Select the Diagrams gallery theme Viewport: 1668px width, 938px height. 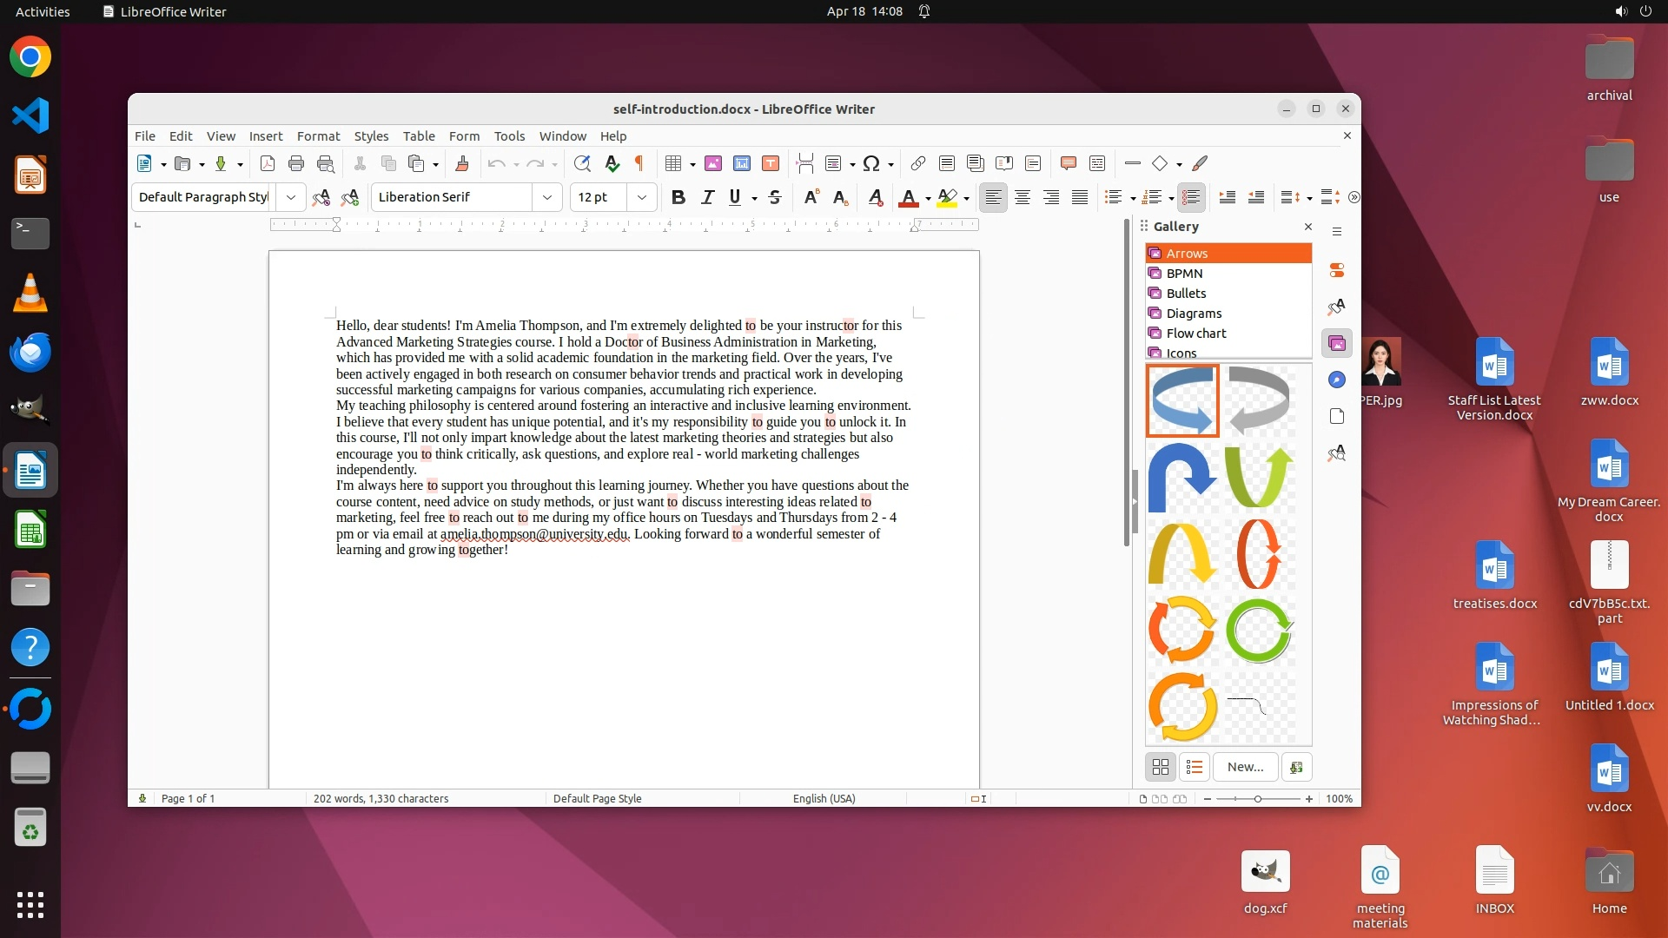[1194, 314]
